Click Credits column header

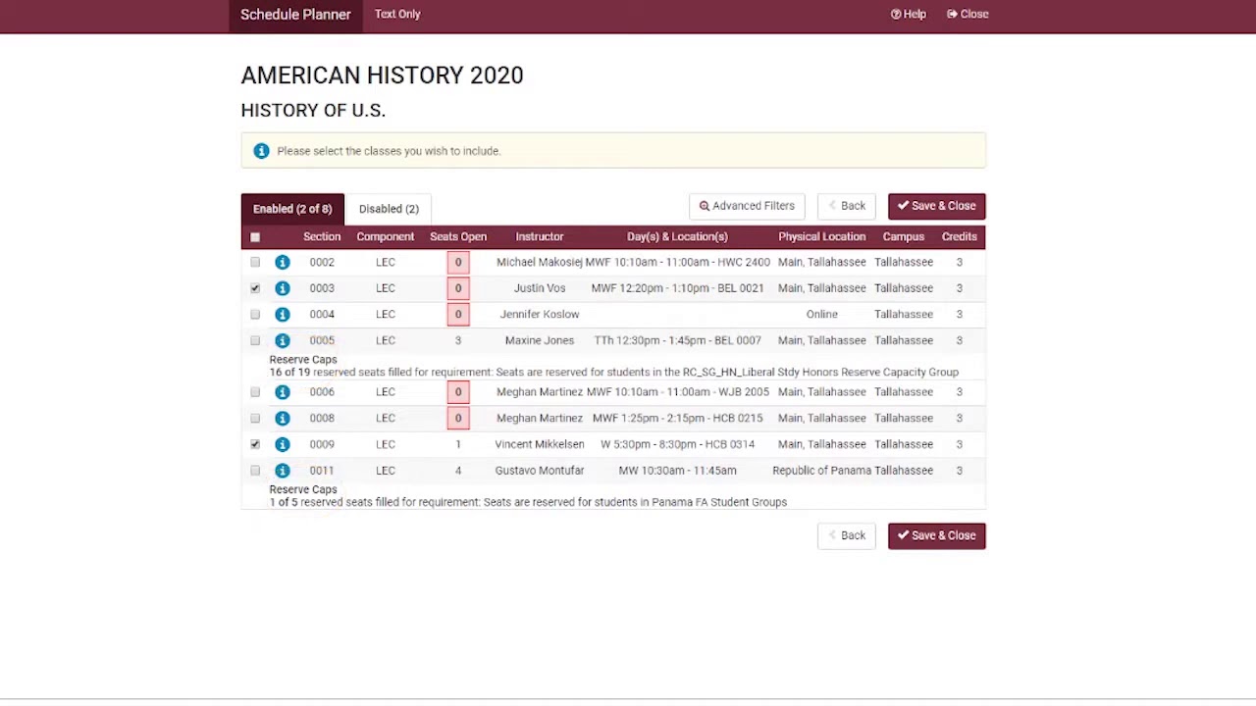(960, 236)
